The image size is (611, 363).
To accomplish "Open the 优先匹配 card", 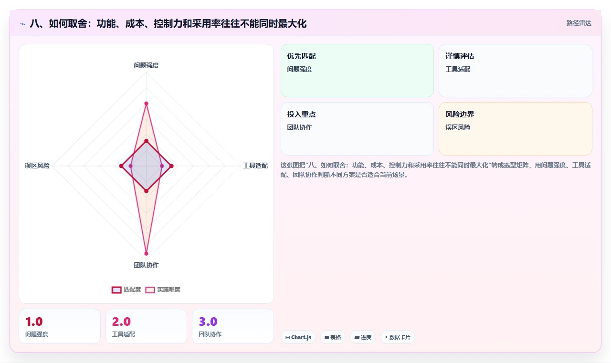I will point(357,71).
